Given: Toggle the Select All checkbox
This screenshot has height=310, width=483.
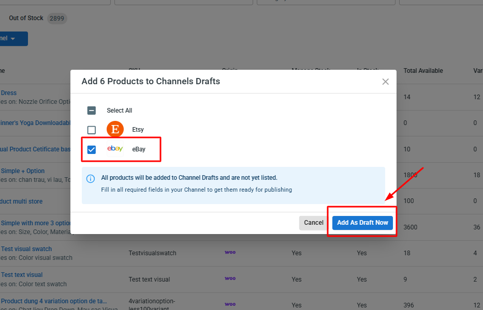Looking at the screenshot, I should [92, 111].
